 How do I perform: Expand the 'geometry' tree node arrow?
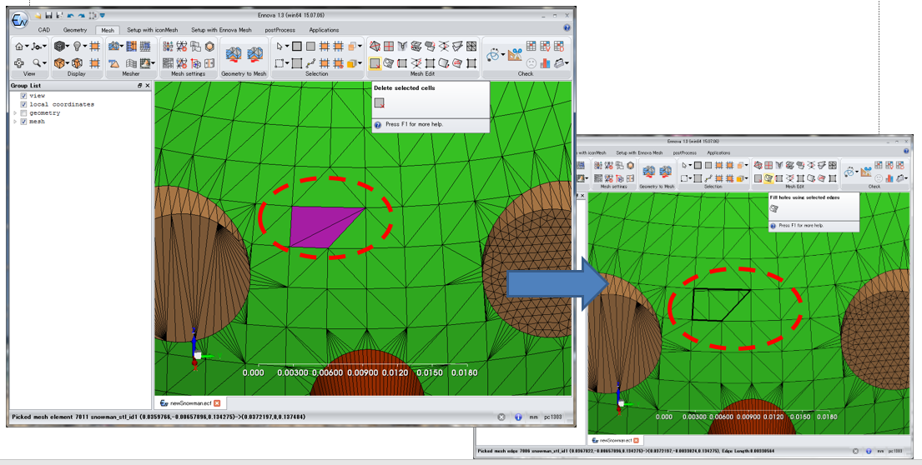point(14,113)
